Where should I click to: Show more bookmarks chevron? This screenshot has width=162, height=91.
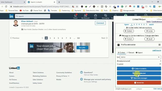pos(147,11)
